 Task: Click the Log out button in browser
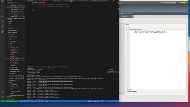point(183,3)
